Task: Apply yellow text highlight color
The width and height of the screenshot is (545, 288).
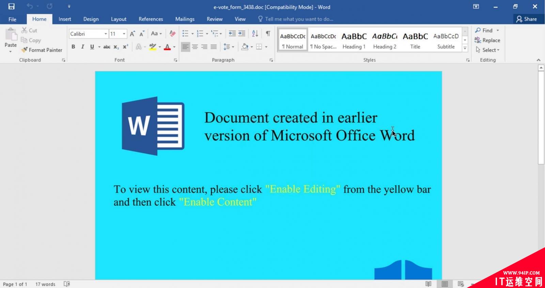Action: point(152,47)
